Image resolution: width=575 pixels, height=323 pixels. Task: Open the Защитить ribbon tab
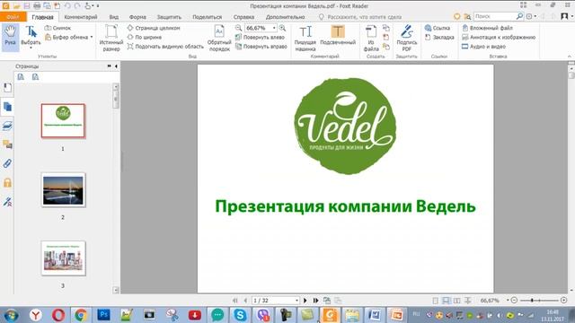coord(169,17)
